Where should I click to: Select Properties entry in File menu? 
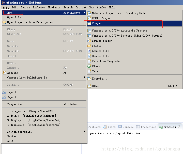point(44,104)
